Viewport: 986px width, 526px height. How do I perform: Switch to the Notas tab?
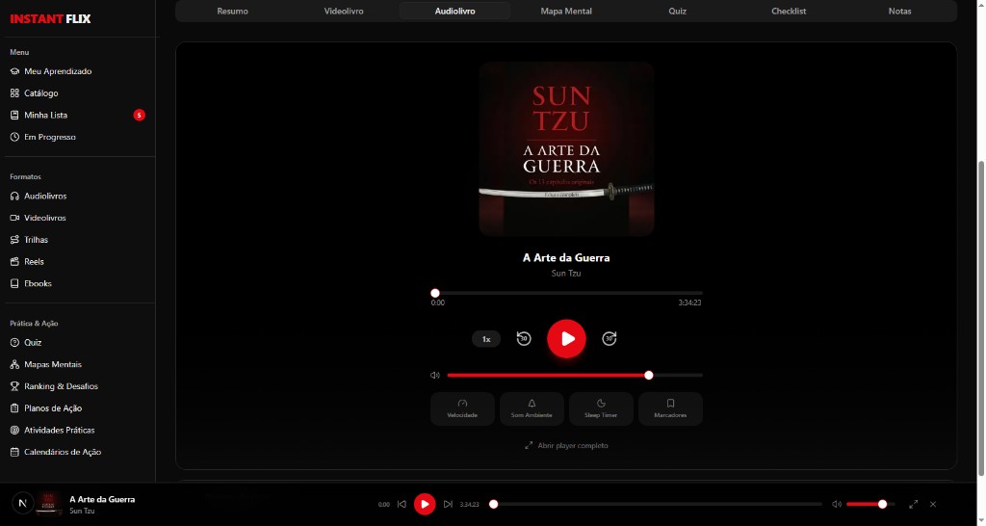[x=900, y=11]
